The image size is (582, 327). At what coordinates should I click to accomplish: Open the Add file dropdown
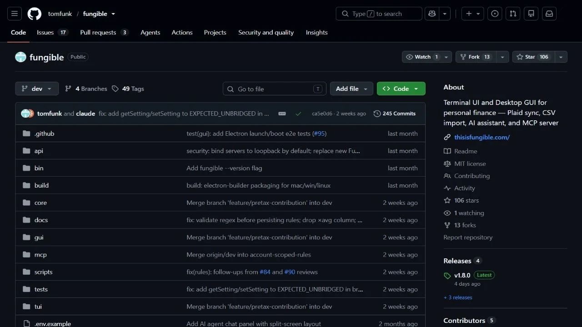click(351, 89)
